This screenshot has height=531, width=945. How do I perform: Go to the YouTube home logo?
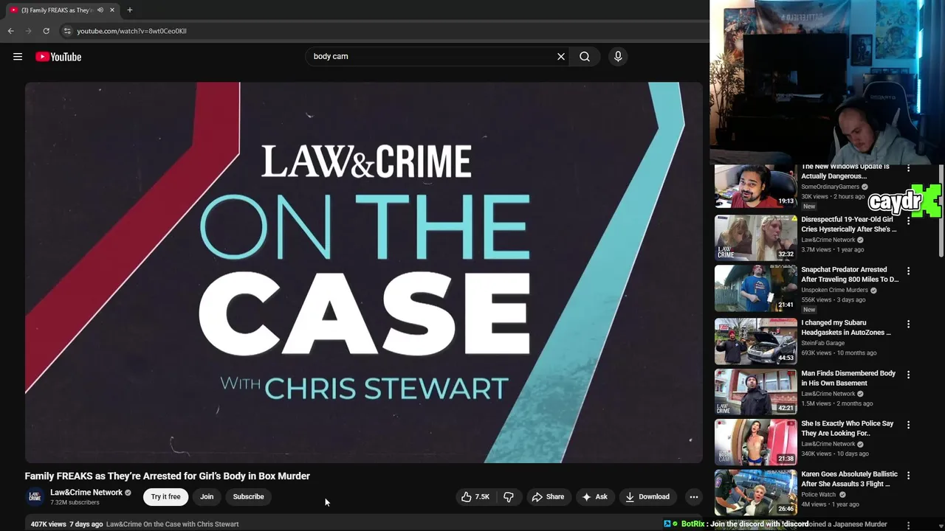pos(58,57)
